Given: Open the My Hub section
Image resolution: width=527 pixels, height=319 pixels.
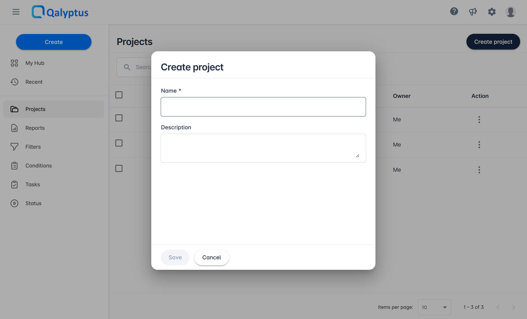Looking at the screenshot, I should click(35, 63).
